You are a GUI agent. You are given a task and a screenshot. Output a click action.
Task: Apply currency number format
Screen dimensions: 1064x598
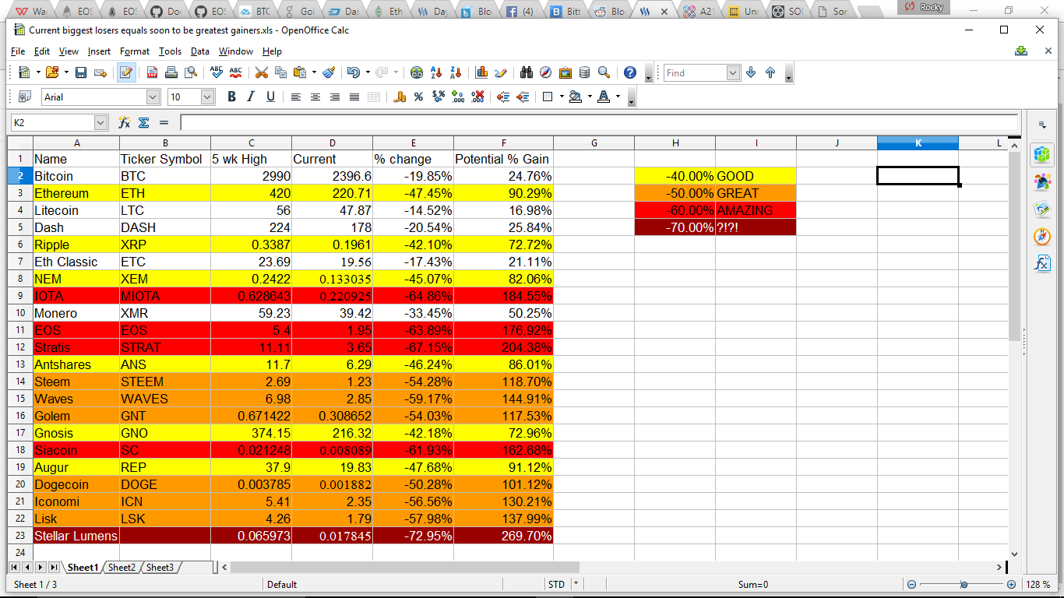(x=400, y=97)
